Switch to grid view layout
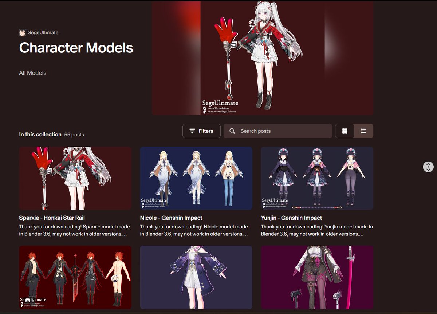 point(345,131)
